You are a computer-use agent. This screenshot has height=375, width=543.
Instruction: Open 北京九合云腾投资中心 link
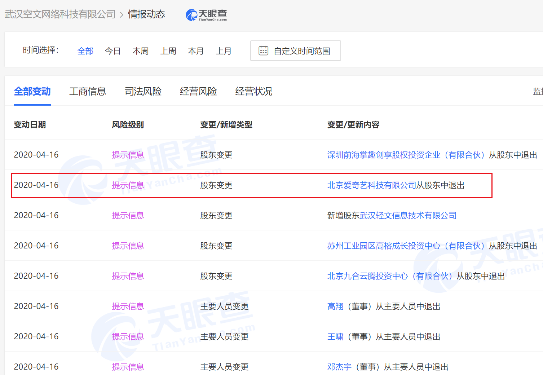(x=392, y=276)
